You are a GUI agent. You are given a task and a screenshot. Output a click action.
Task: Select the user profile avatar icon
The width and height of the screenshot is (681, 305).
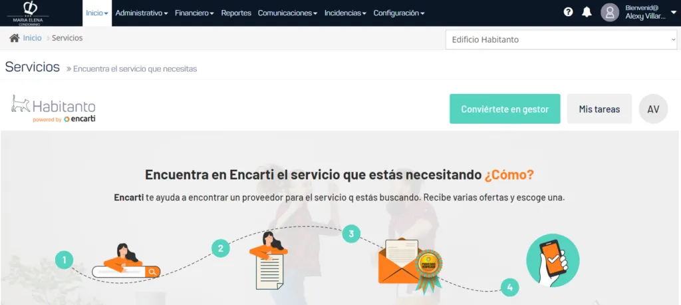coord(610,13)
